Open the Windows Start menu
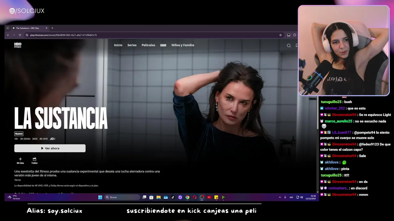This screenshot has height=221, width=394. (100, 197)
